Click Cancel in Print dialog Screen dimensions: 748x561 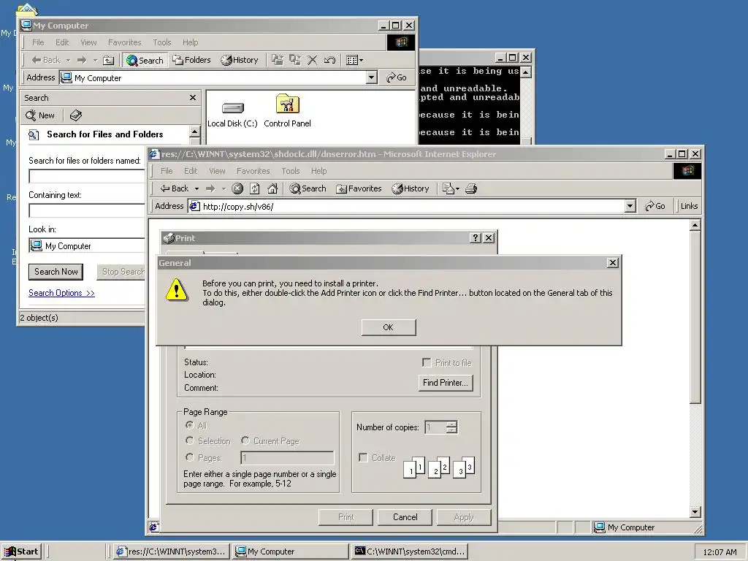(x=405, y=517)
